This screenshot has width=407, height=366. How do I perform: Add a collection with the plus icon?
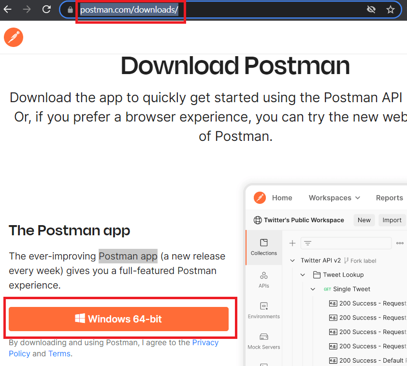coord(292,244)
